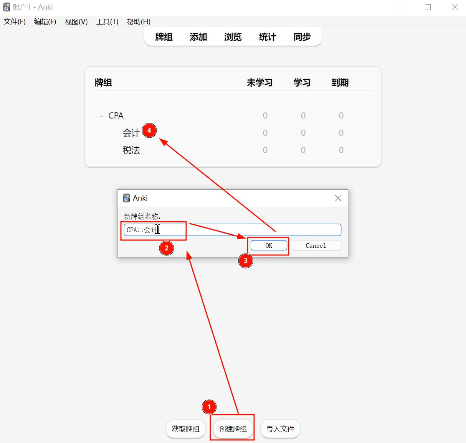
Task: Click the 未学习 column header
Action: [x=259, y=82]
